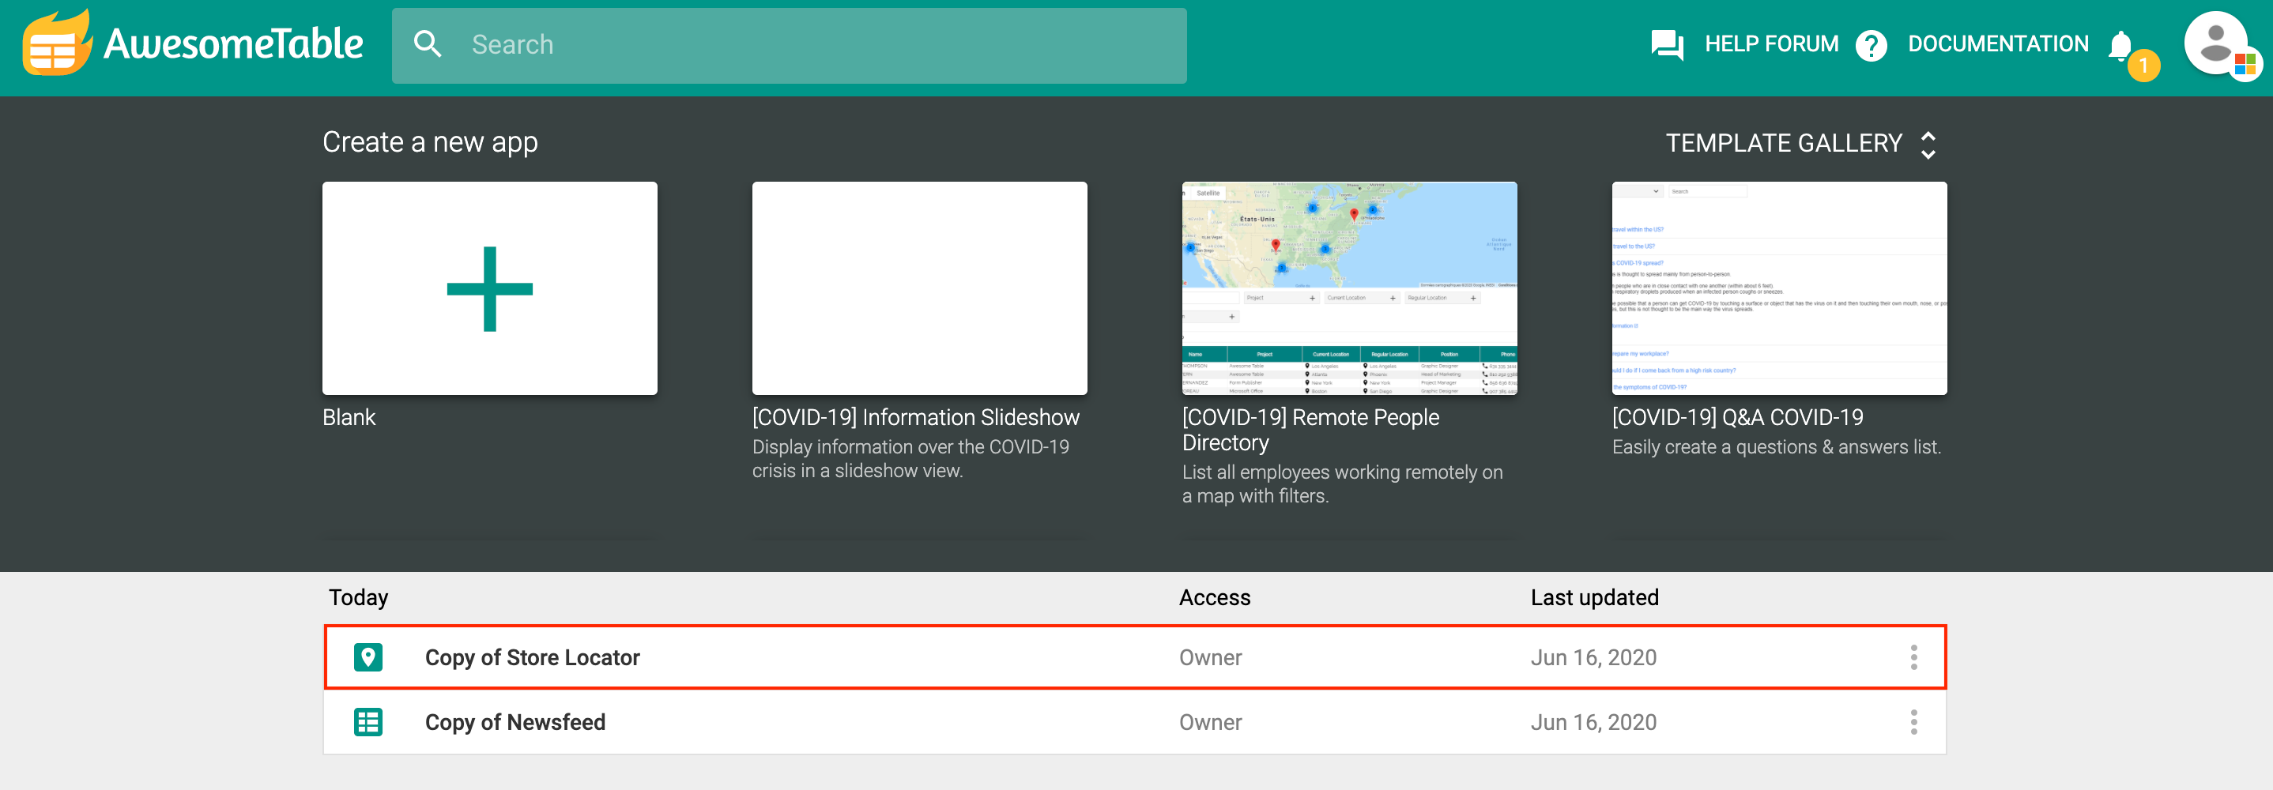Viewport: 2273px width, 790px height.
Task: Open the Remote People Directory map thumbnail
Action: [x=1349, y=288]
